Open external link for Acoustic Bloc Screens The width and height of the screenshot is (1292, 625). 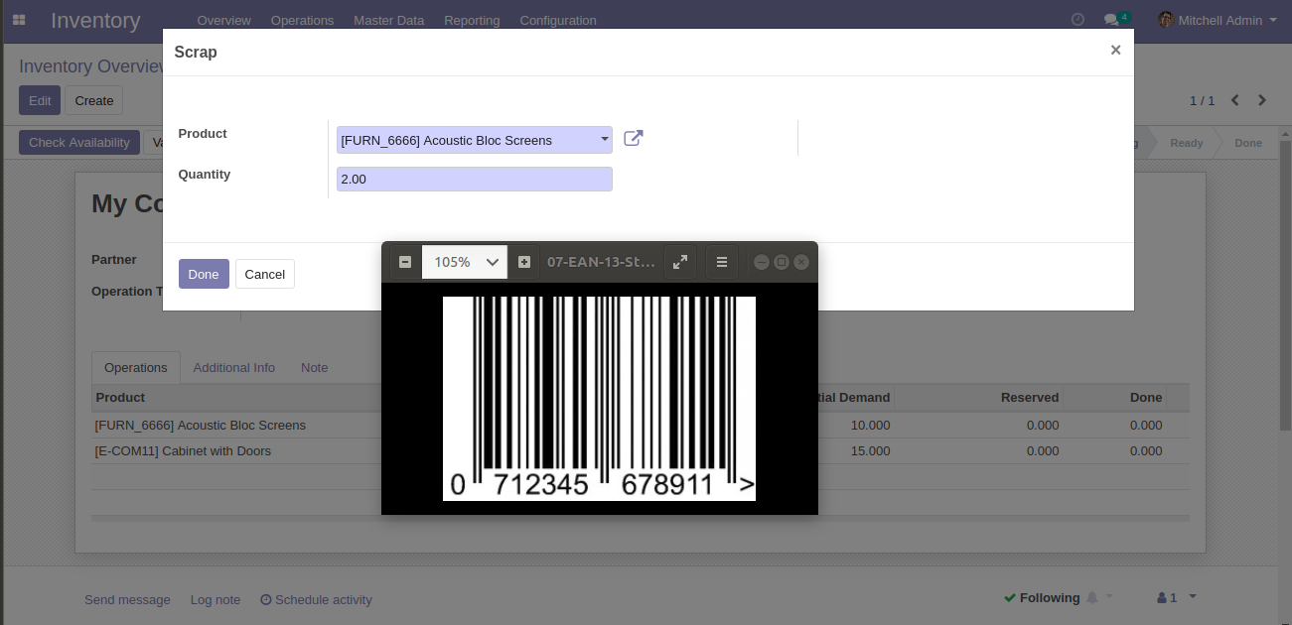[634, 139]
